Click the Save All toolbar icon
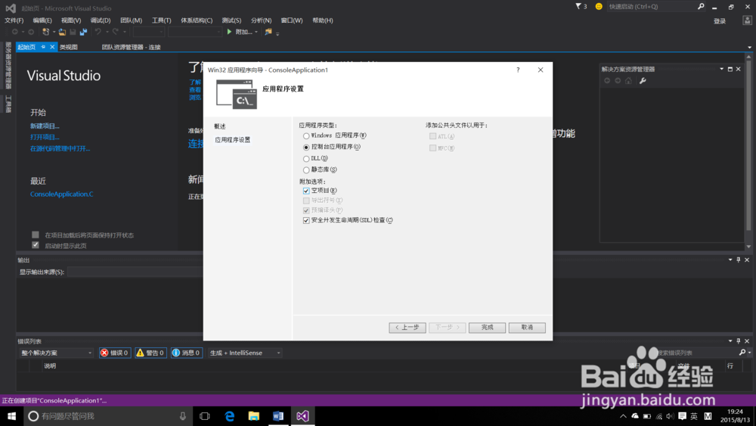This screenshot has width=756, height=426. tap(82, 32)
